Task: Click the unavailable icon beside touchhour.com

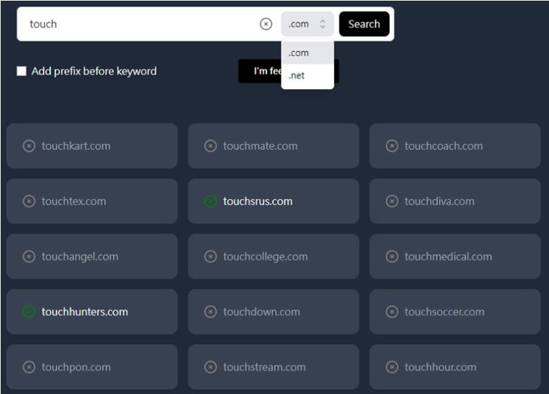Action: click(x=392, y=367)
